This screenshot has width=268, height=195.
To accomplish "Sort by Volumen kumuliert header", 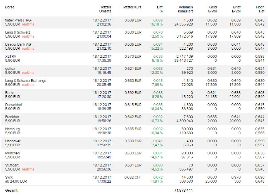I will 186,9.
